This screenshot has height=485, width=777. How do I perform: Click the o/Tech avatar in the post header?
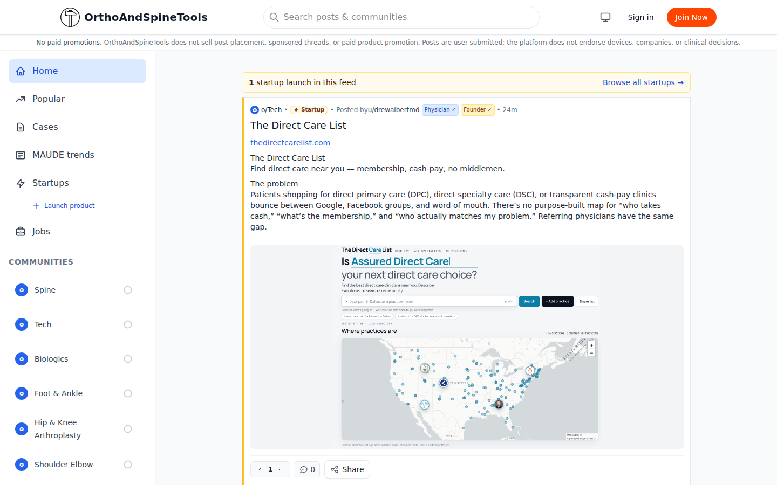(255, 110)
